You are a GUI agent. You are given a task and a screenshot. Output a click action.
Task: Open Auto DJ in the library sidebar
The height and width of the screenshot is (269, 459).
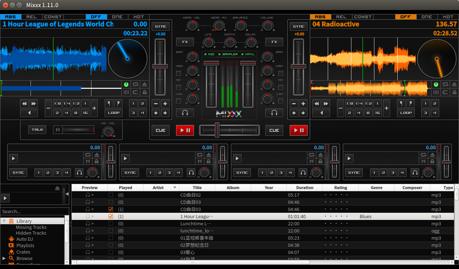[x=24, y=239]
